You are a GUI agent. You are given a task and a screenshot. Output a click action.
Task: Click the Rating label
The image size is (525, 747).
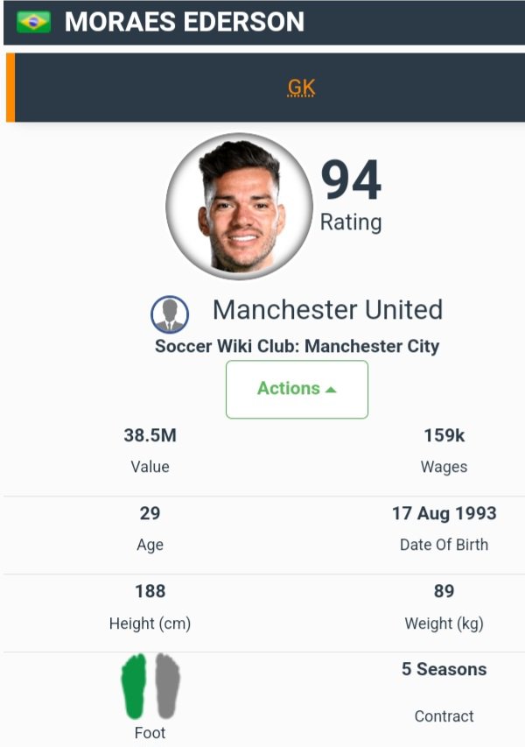351,222
